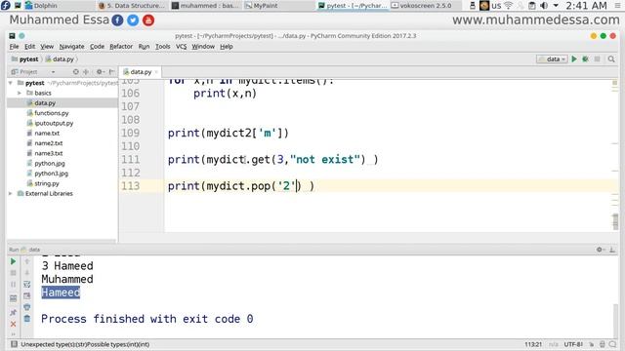This screenshot has width=625, height=351.
Task: Expand External Libraries node
Action: (11, 194)
